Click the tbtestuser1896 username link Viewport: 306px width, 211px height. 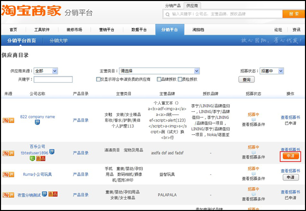pos(34,153)
